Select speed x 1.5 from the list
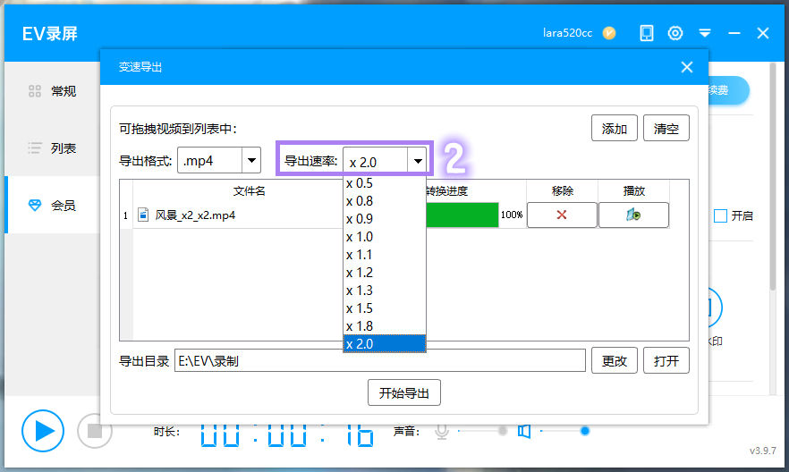The image size is (789, 472). pos(385,308)
